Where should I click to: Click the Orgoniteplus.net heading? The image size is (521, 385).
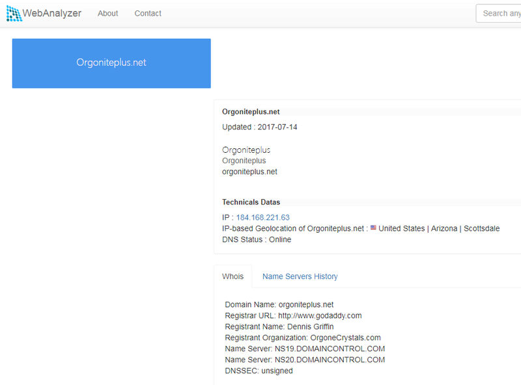click(251, 112)
